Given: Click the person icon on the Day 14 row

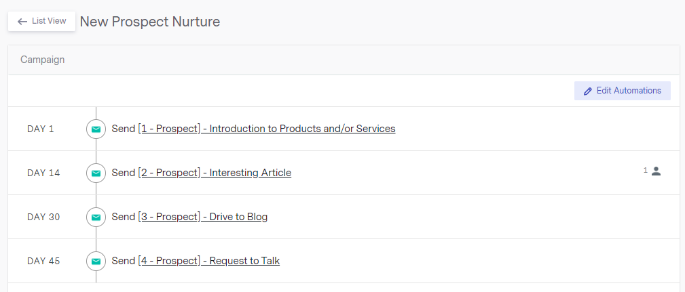Looking at the screenshot, I should (x=656, y=171).
